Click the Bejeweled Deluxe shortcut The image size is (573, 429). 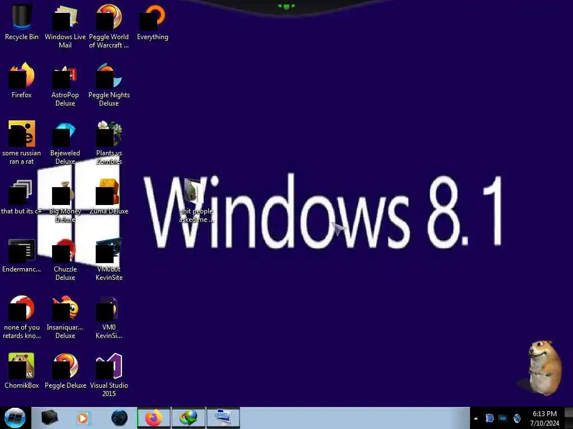click(x=65, y=142)
